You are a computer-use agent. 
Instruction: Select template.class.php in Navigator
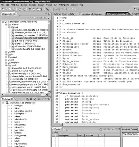(28, 49)
